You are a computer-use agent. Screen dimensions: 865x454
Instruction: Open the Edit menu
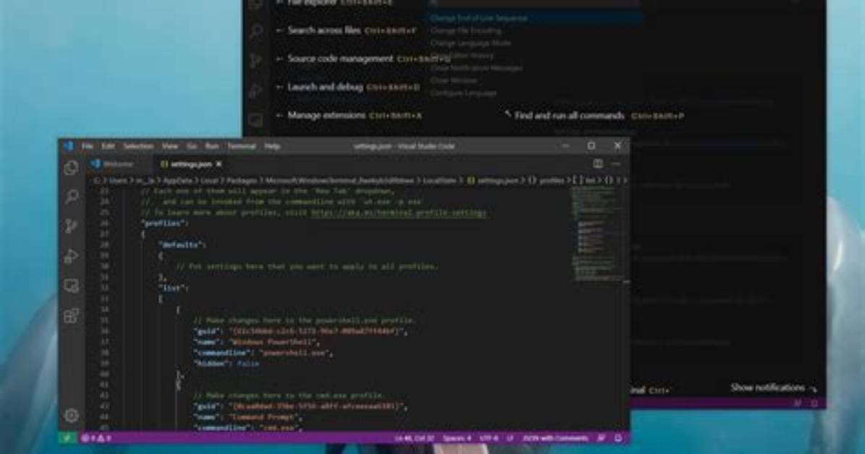point(108,146)
